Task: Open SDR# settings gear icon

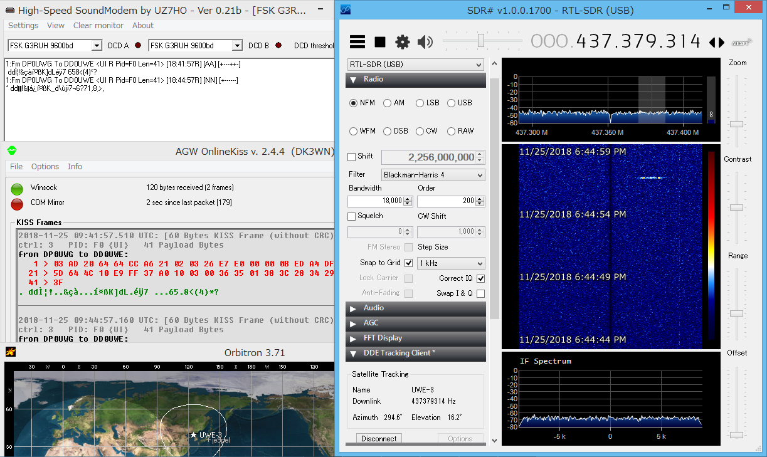Action: (x=402, y=42)
